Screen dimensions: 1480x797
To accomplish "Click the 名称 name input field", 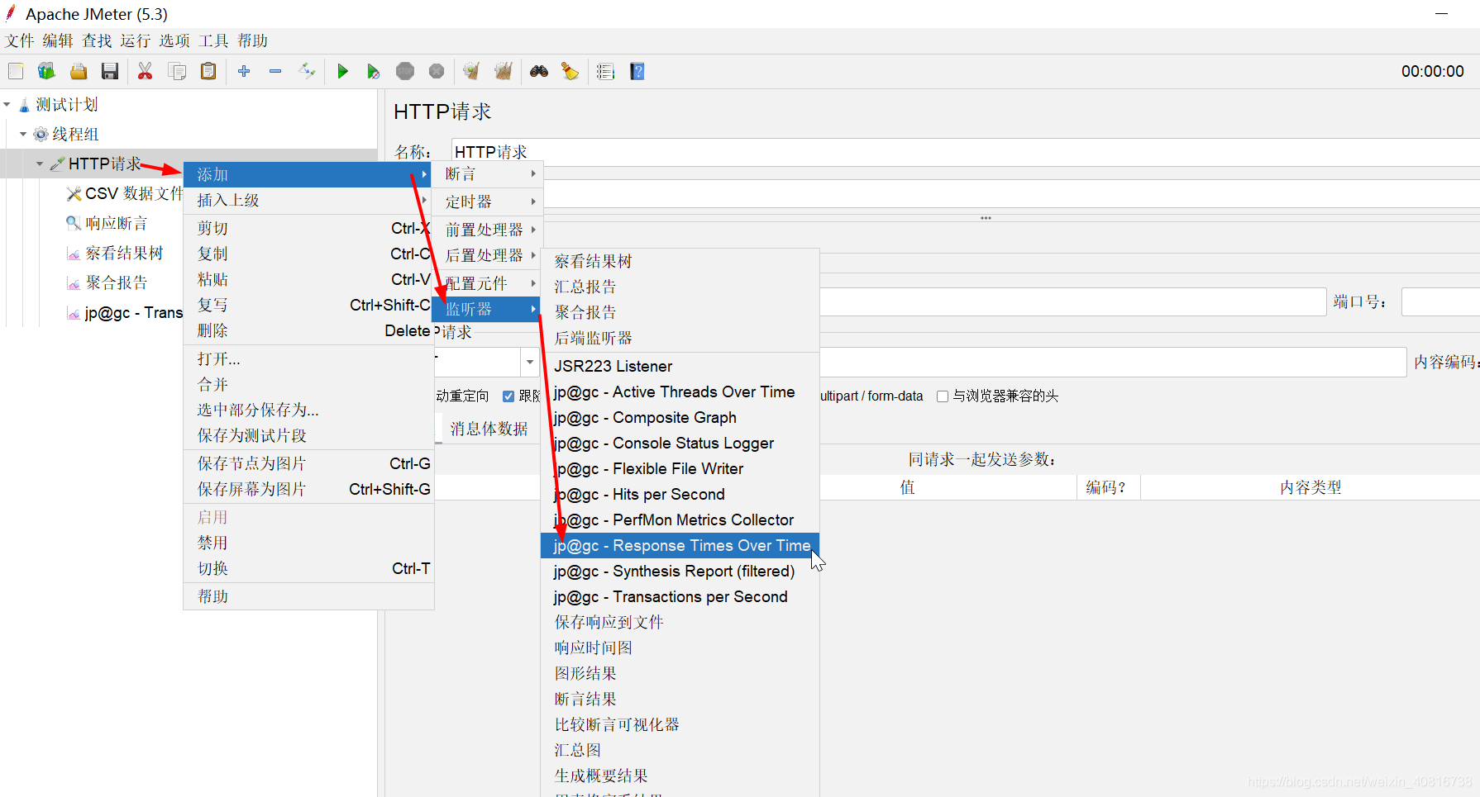I will tap(966, 152).
